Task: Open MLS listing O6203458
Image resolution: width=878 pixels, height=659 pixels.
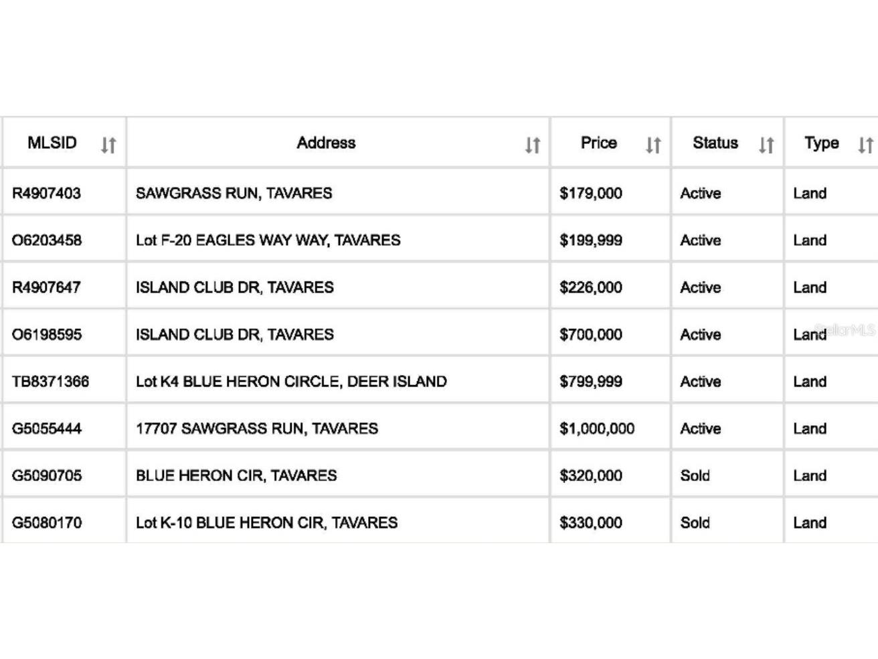Action: (47, 240)
